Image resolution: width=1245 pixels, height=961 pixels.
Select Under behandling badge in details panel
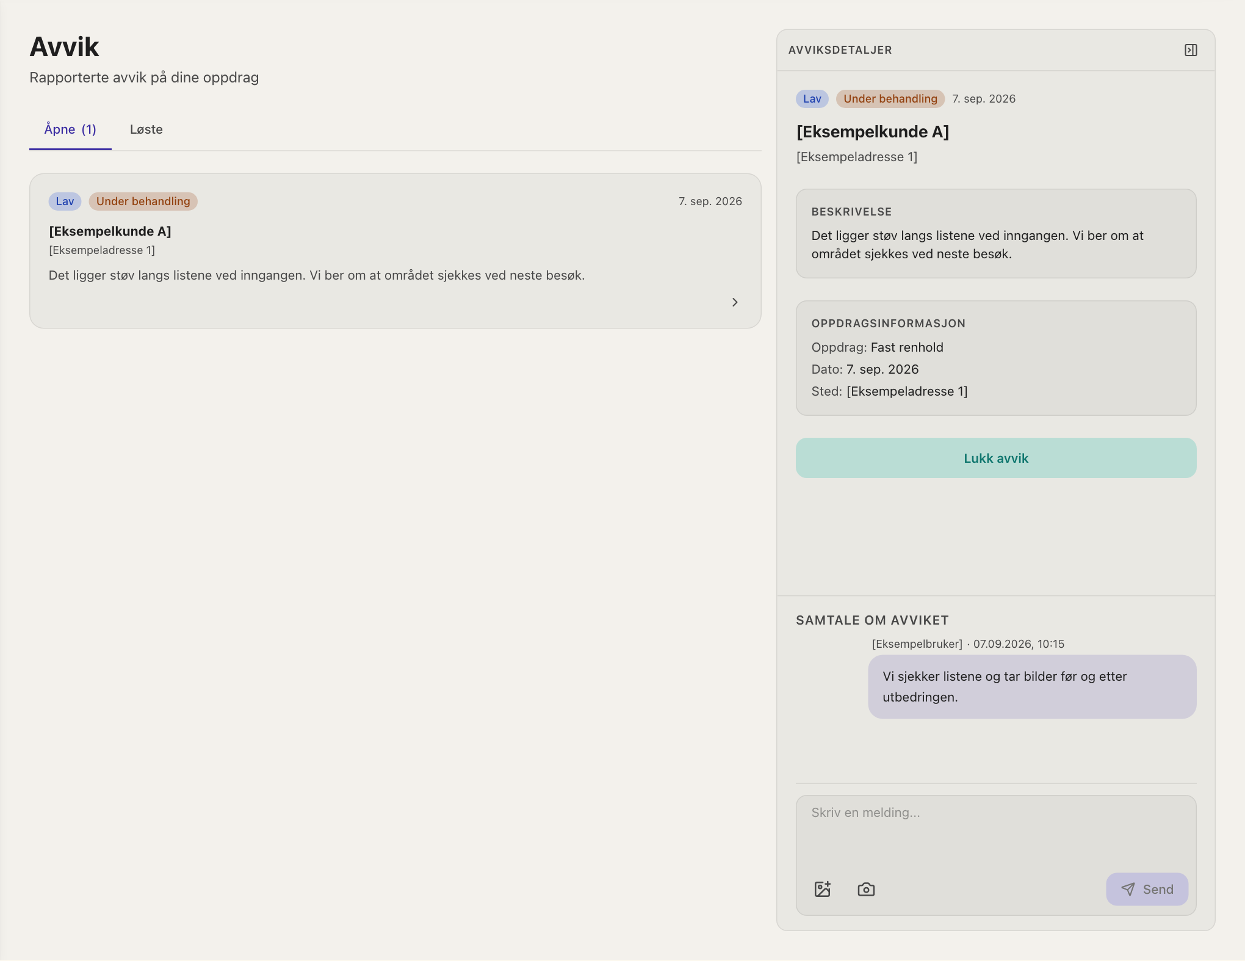click(890, 99)
